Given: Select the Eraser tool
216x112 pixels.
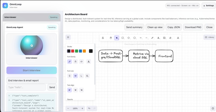Looking at the screenshot, I should coord(170,38).
